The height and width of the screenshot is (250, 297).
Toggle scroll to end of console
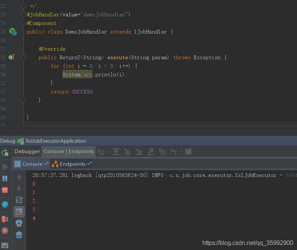(19, 212)
